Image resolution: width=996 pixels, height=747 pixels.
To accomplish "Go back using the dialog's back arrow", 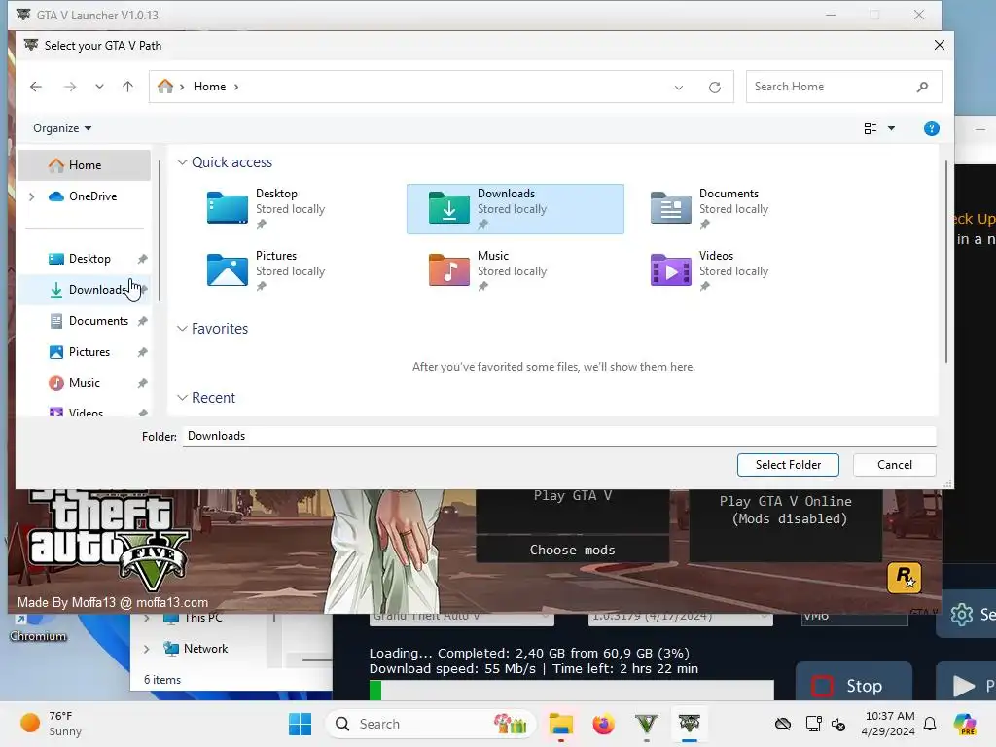I will point(36,87).
